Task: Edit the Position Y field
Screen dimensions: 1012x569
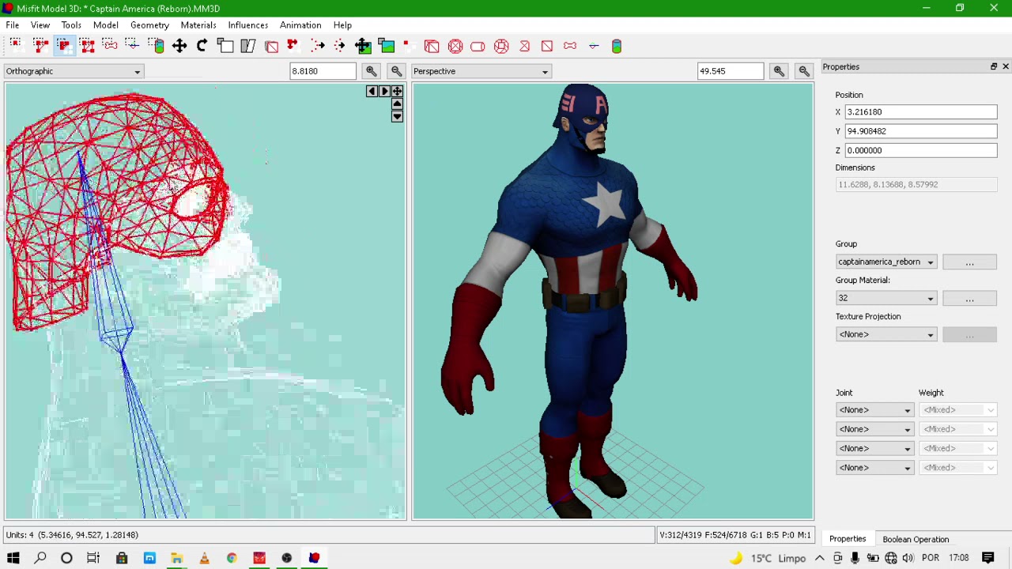Action: click(921, 131)
